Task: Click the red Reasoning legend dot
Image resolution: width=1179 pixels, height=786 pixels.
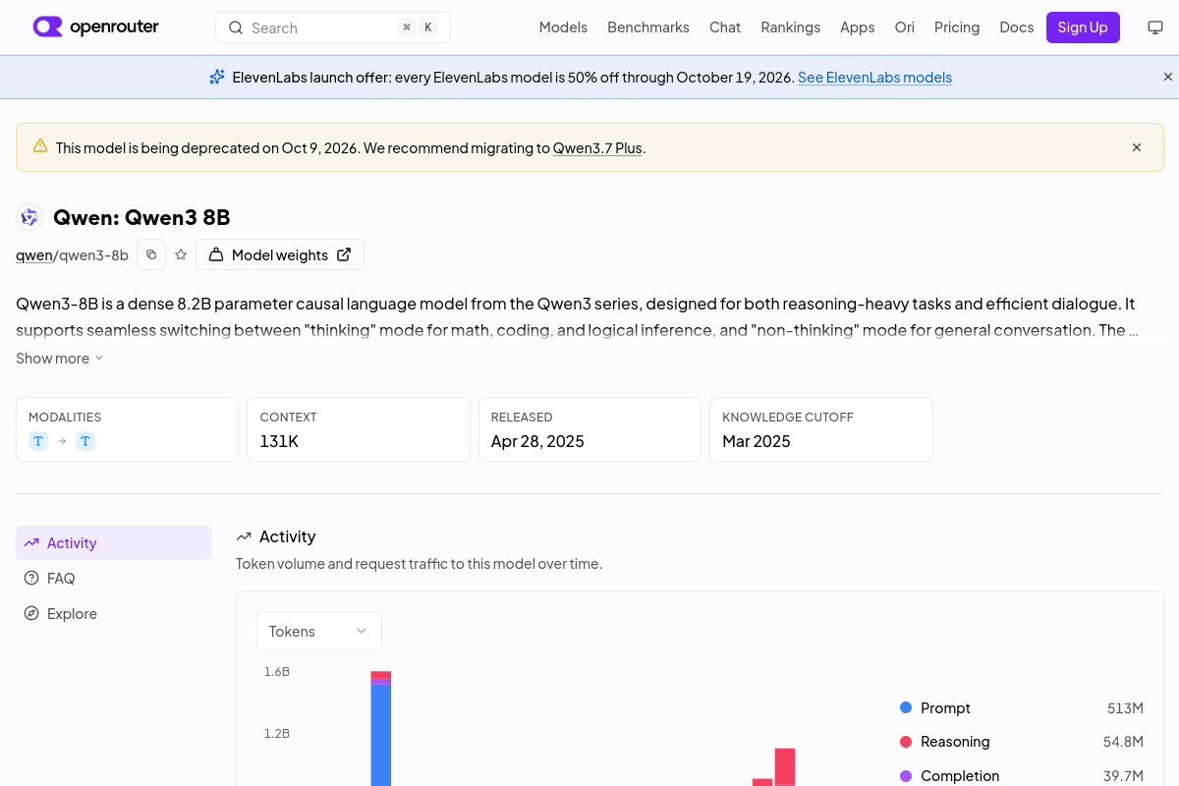Action: (x=906, y=741)
